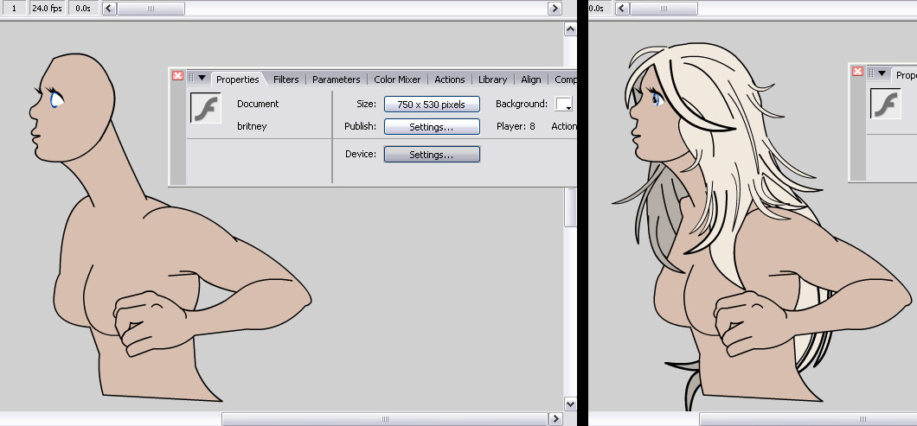917x426 pixels.
Task: Click vertical scroll up arrow on bald-figure stage
Action: 570,29
